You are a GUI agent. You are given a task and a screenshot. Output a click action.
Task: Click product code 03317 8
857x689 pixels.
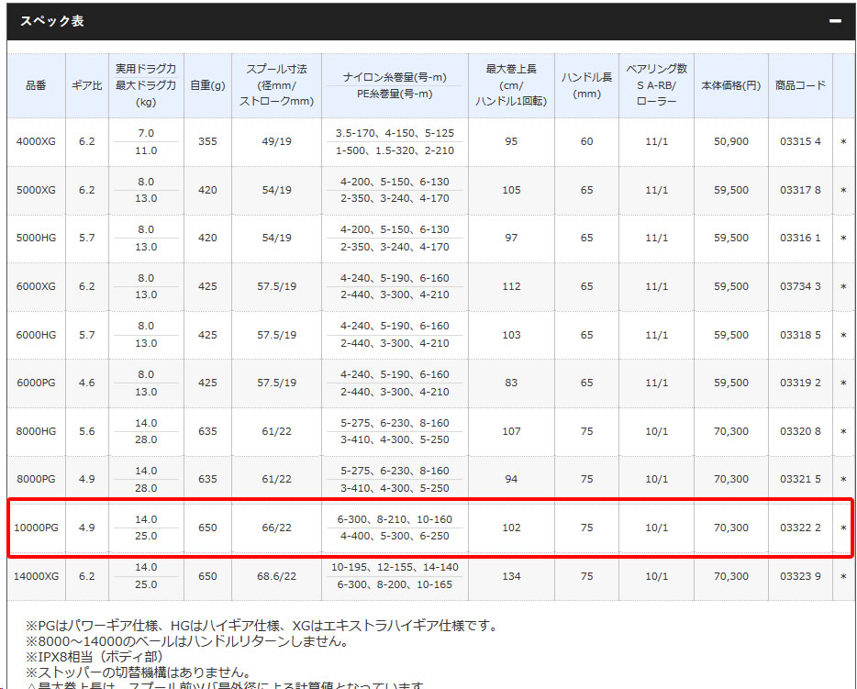(800, 190)
